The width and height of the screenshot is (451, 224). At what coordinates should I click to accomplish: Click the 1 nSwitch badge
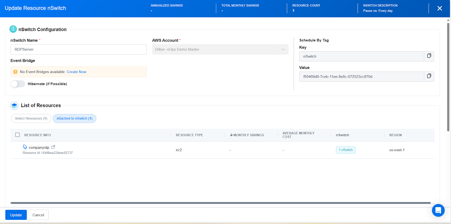pyautogui.click(x=345, y=150)
